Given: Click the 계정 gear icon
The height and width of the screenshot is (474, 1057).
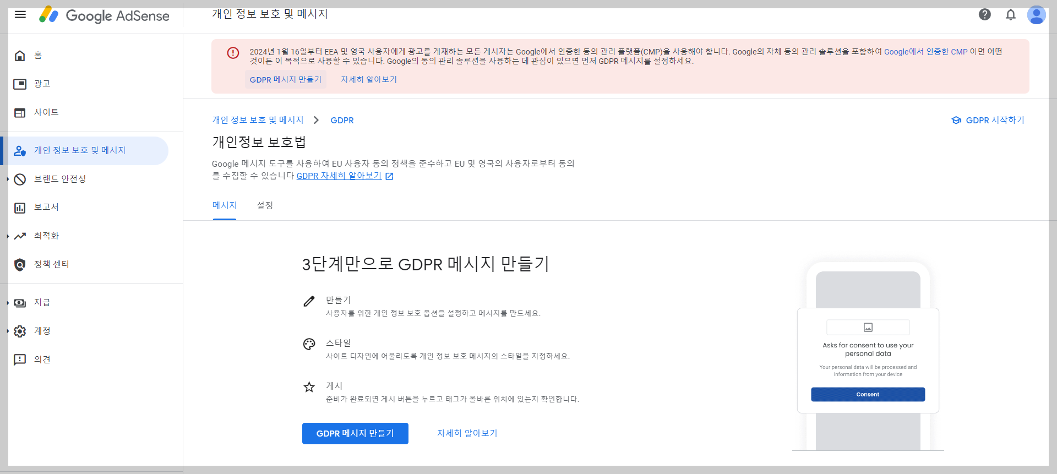Looking at the screenshot, I should click(x=20, y=331).
